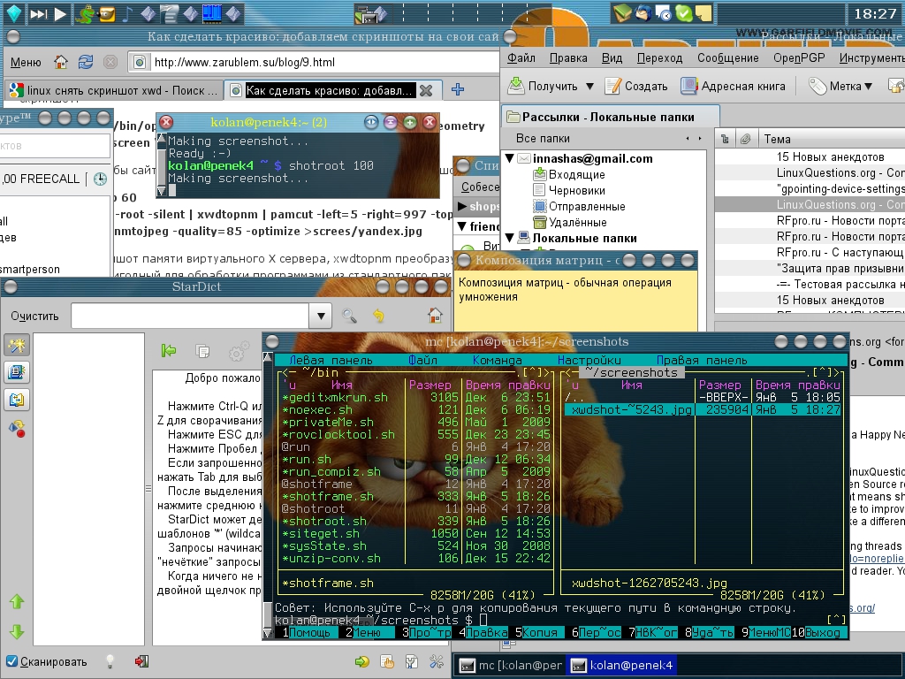
Task: Click the Home icon in the browser toolbar
Action: click(x=61, y=62)
